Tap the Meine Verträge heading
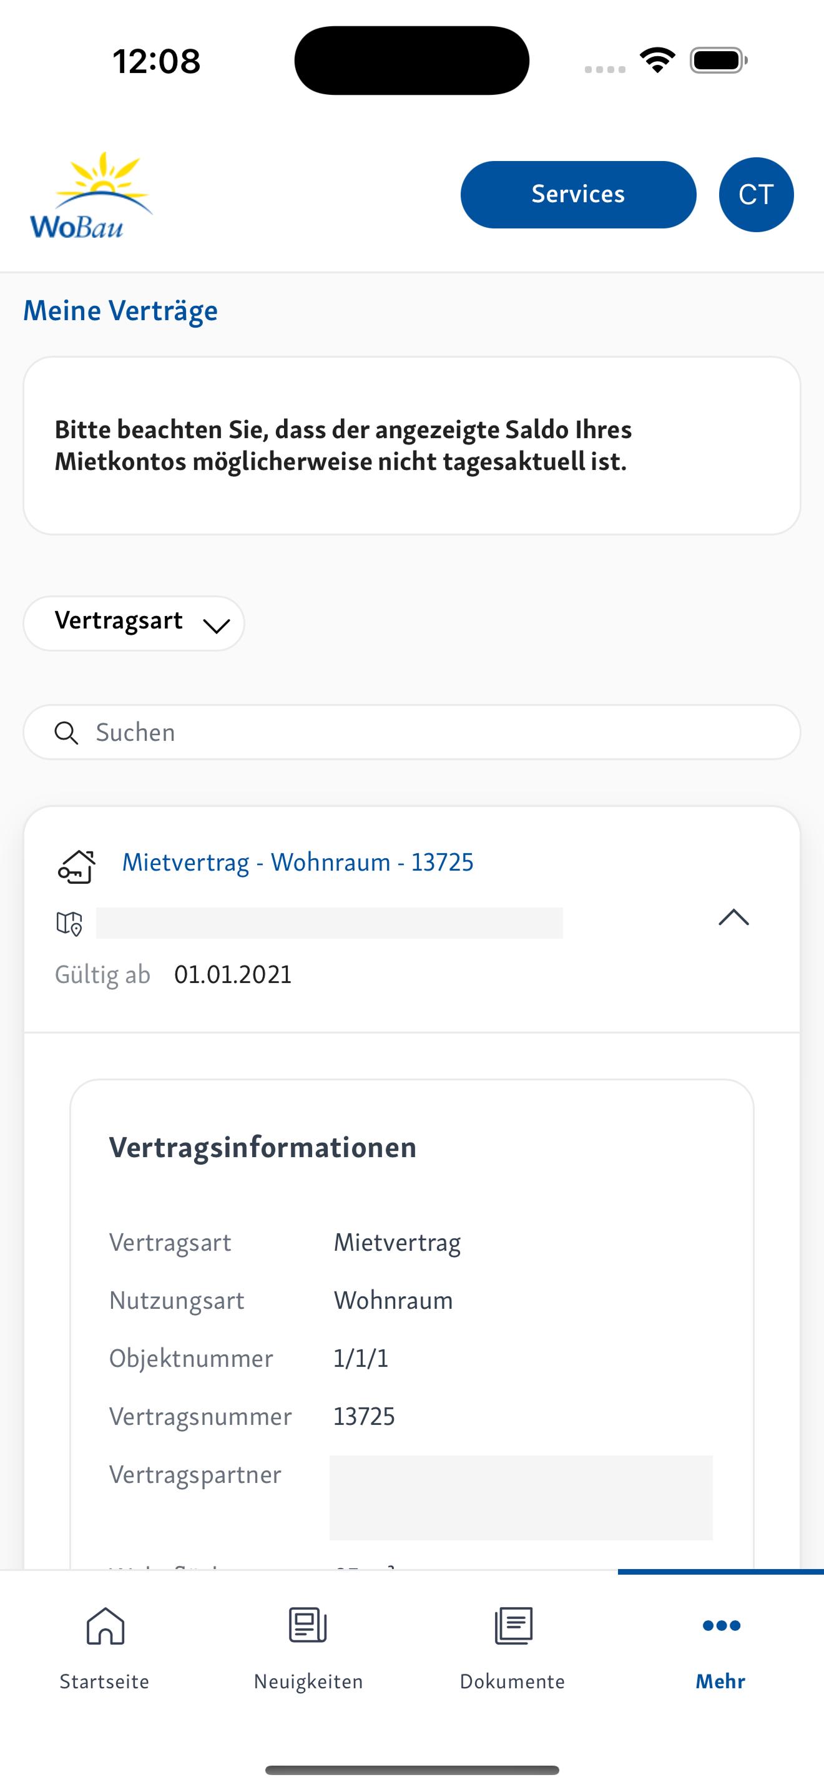Viewport: 824px width, 1790px height. click(120, 311)
